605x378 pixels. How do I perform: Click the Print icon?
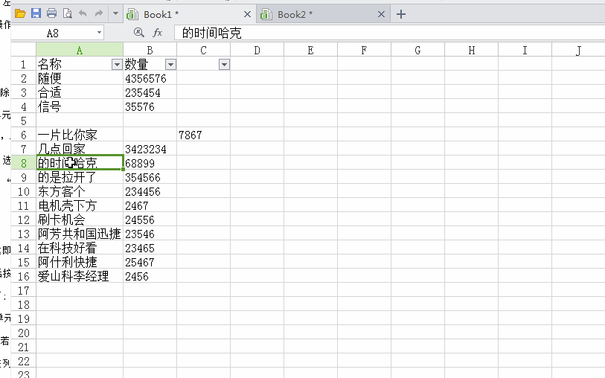pyautogui.click(x=51, y=14)
